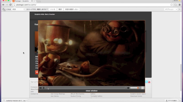
Task: Open the User Stories link
Action: [55, 96]
